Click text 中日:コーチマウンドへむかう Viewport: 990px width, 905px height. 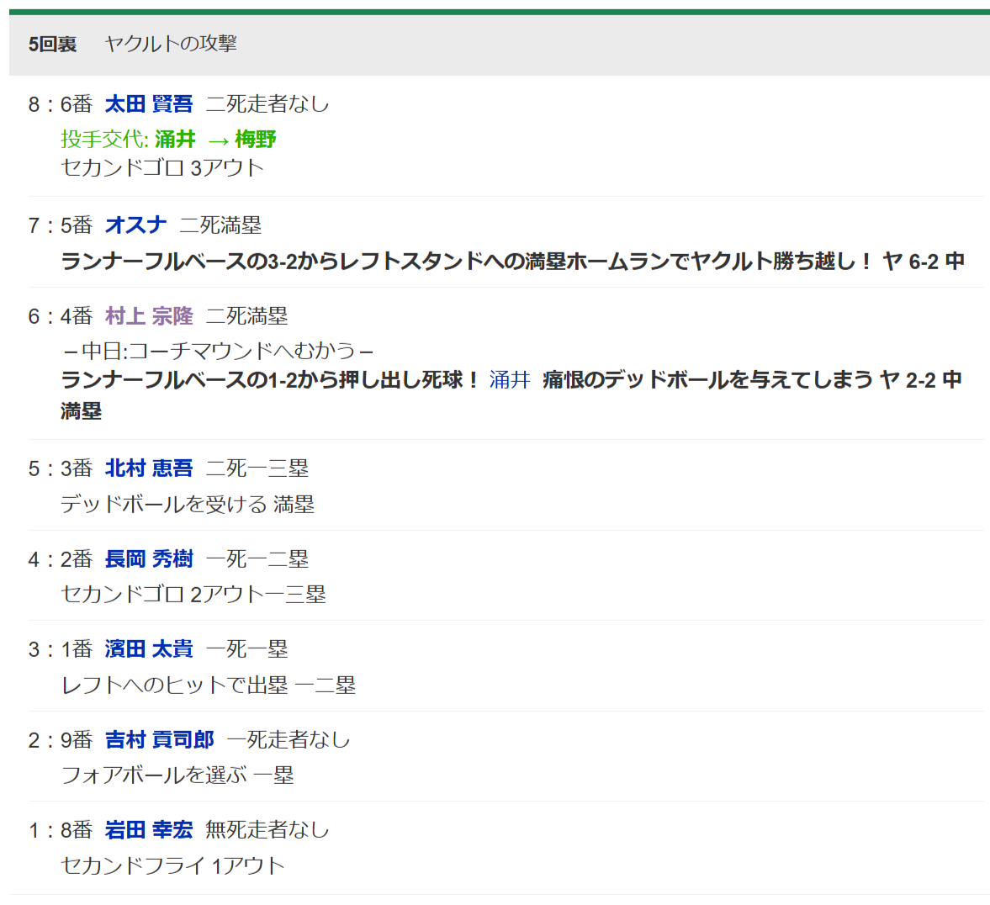[x=219, y=351]
